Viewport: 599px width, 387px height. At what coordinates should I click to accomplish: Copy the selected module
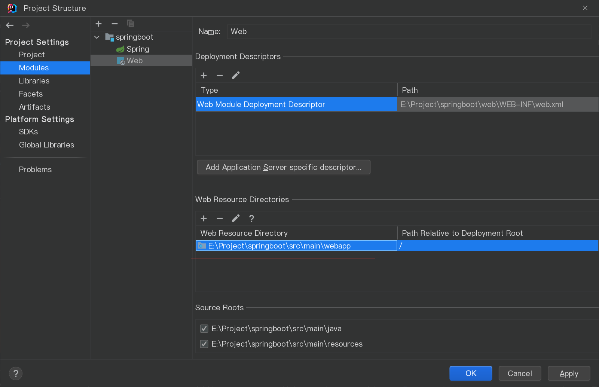coord(130,24)
